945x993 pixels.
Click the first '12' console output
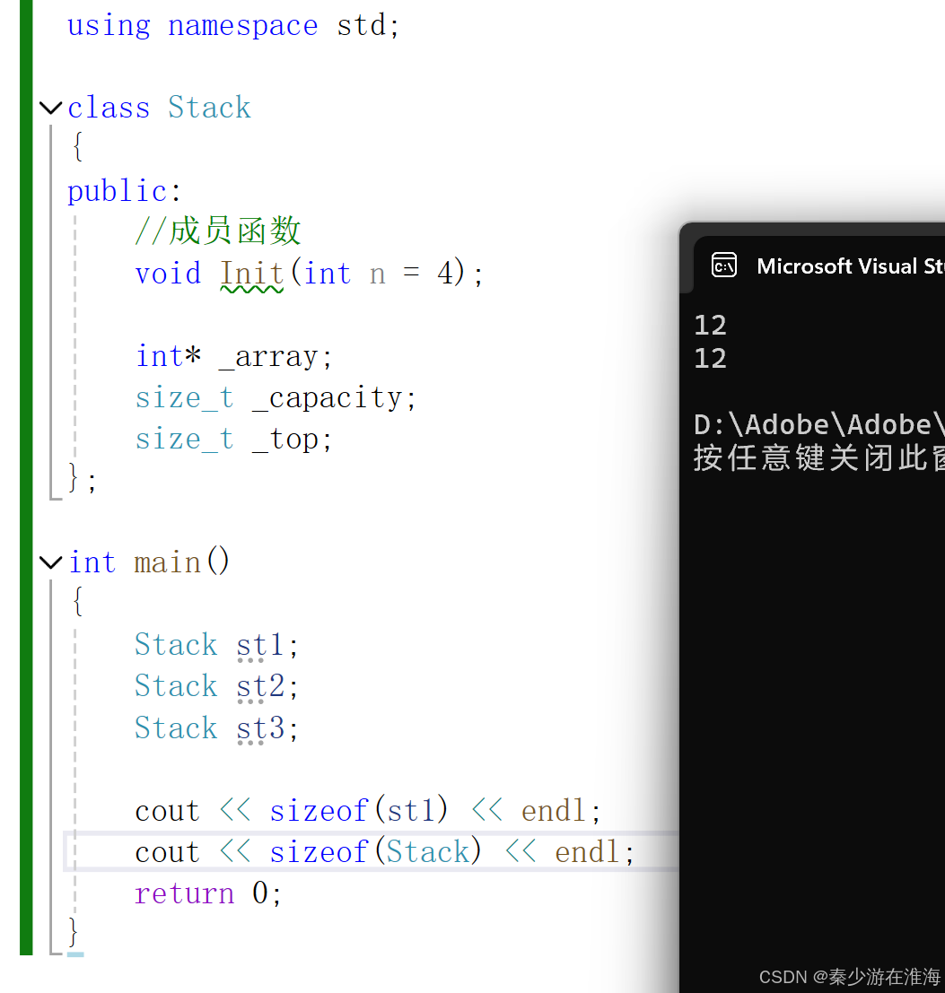[x=710, y=326]
